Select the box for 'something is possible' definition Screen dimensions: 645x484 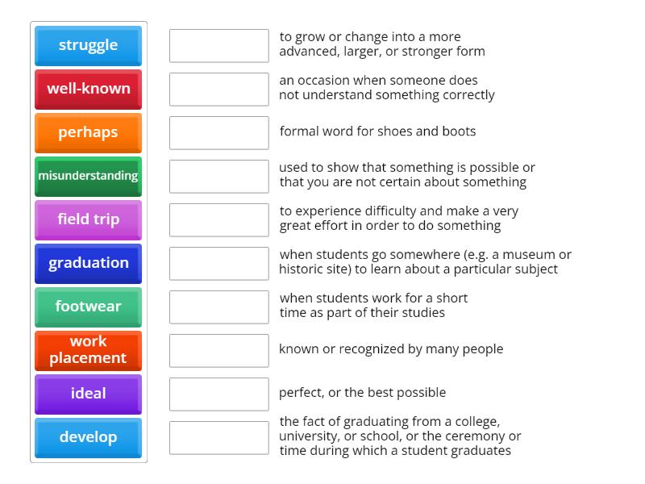point(218,177)
